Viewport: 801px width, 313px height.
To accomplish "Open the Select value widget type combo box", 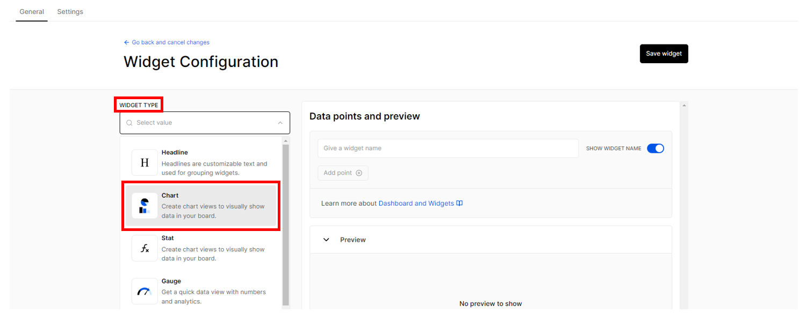I will coord(205,123).
